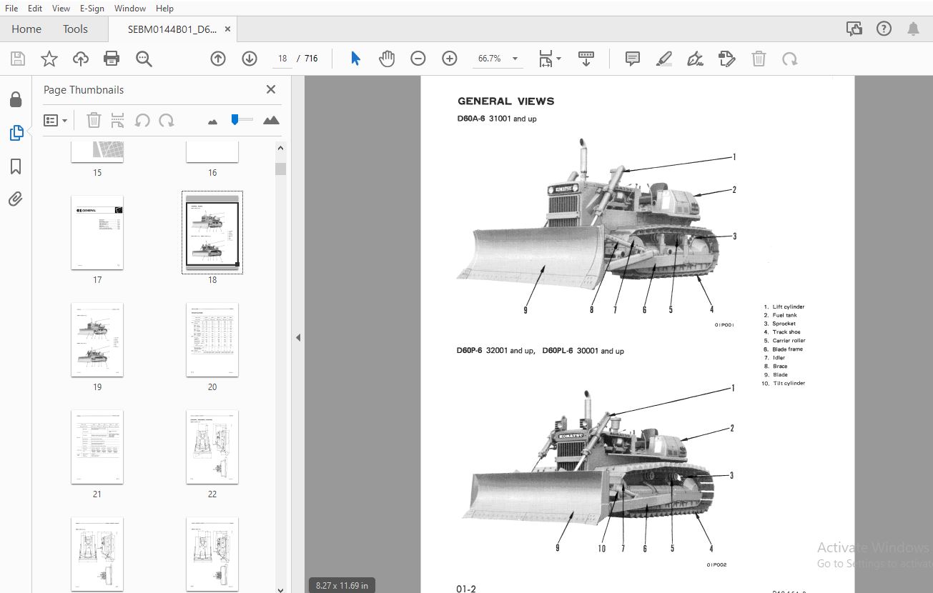The image size is (933, 593).
Task: Open the Find text magnifier icon
Action: (144, 59)
